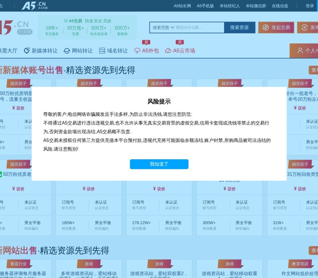The image size is (318, 278).
Task: Click the 278.12W+ fan count
Action: tap(142, 223)
